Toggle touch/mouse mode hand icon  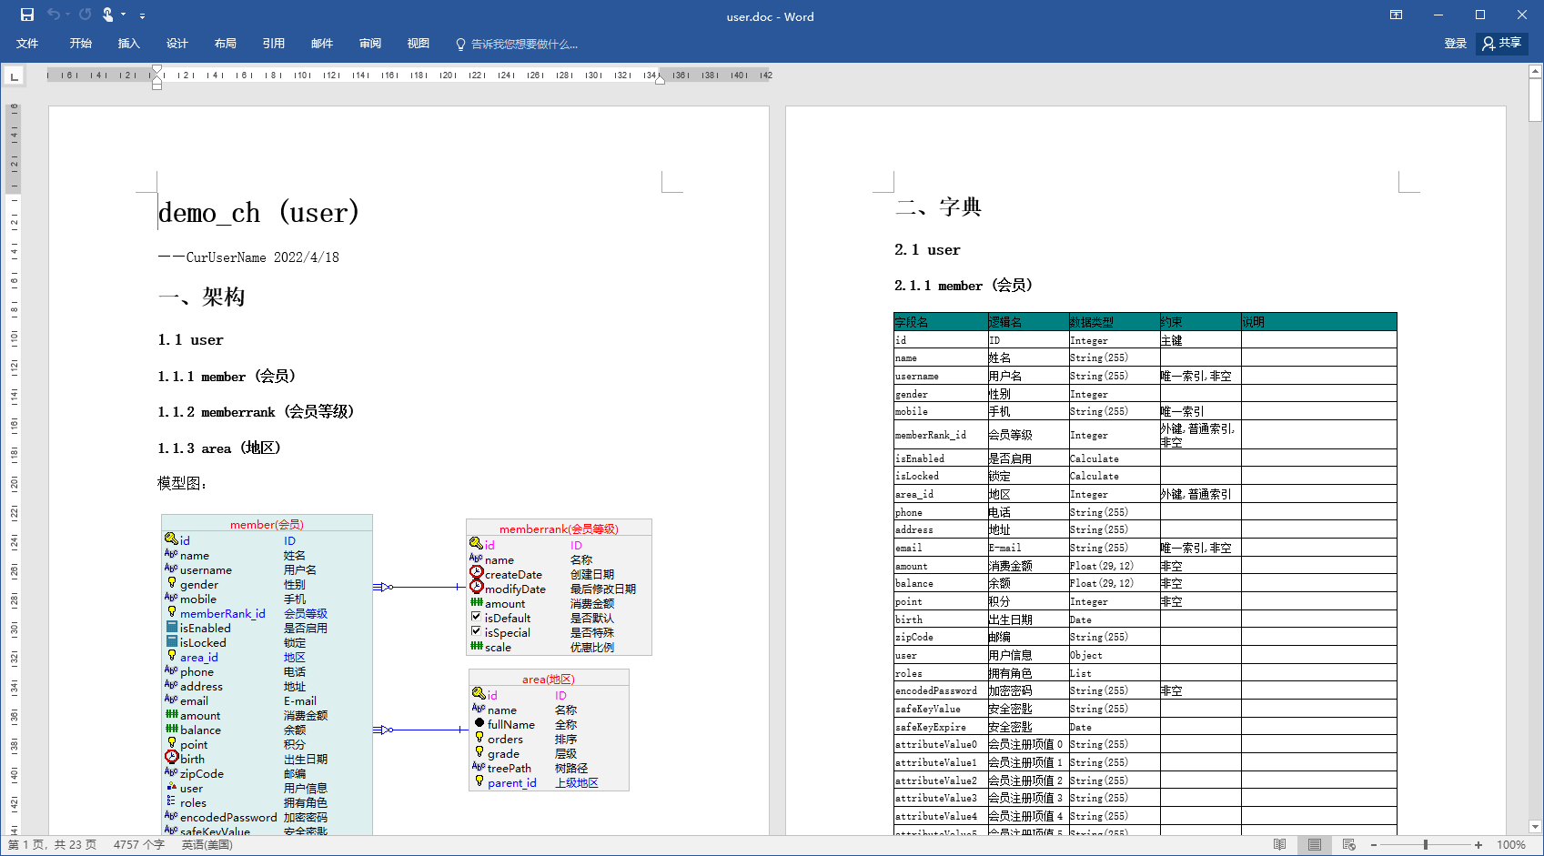pyautogui.click(x=108, y=15)
